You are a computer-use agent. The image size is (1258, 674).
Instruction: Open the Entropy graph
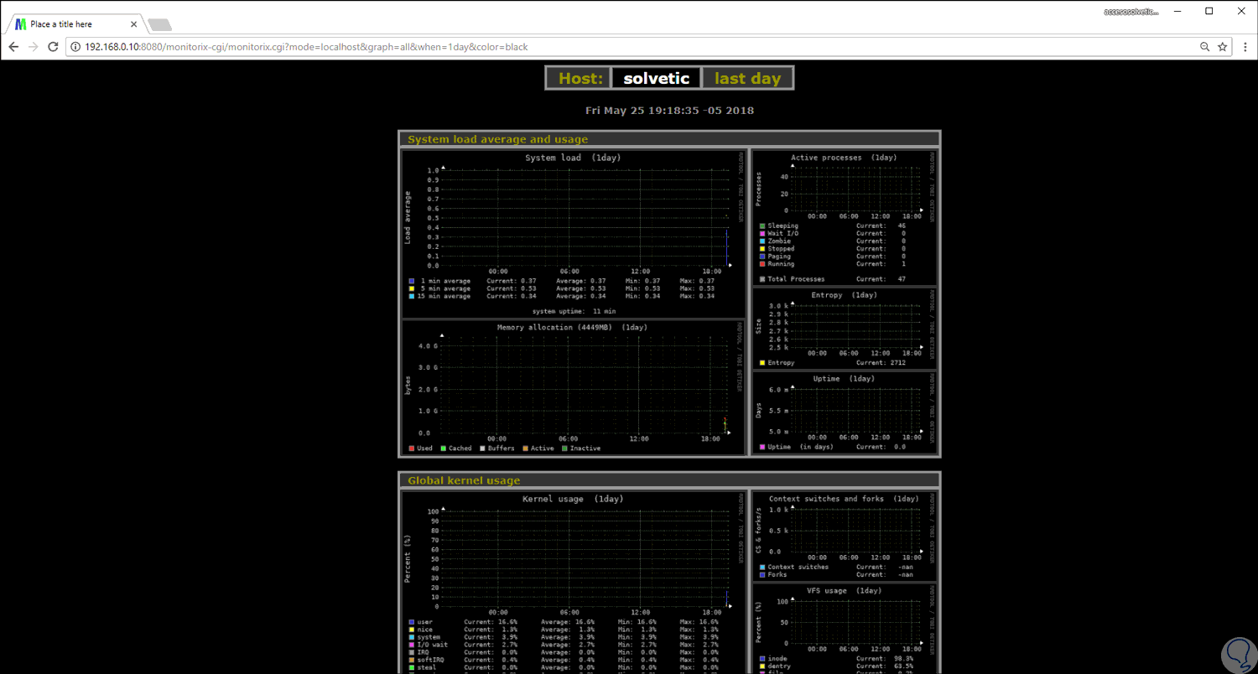pyautogui.click(x=845, y=329)
